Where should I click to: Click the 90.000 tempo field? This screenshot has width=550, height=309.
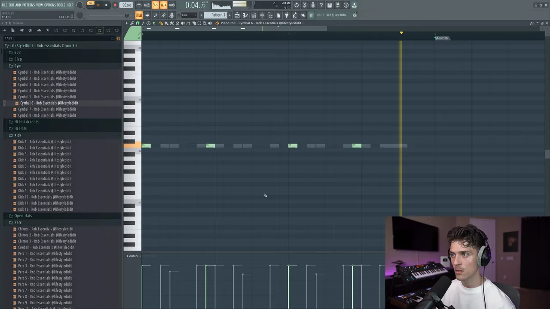click(x=126, y=5)
